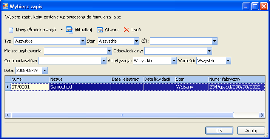This screenshot has height=139, width=270.
Task: Expand the Centrum kosztów dropdown
Action: pos(103,61)
